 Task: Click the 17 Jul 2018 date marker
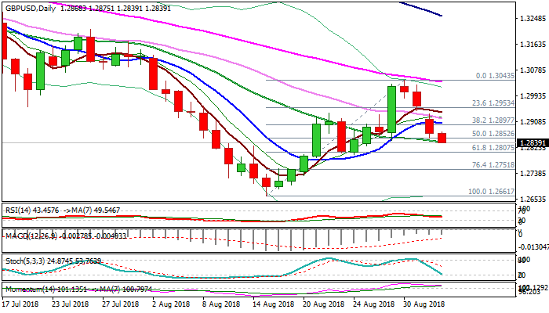22,303
